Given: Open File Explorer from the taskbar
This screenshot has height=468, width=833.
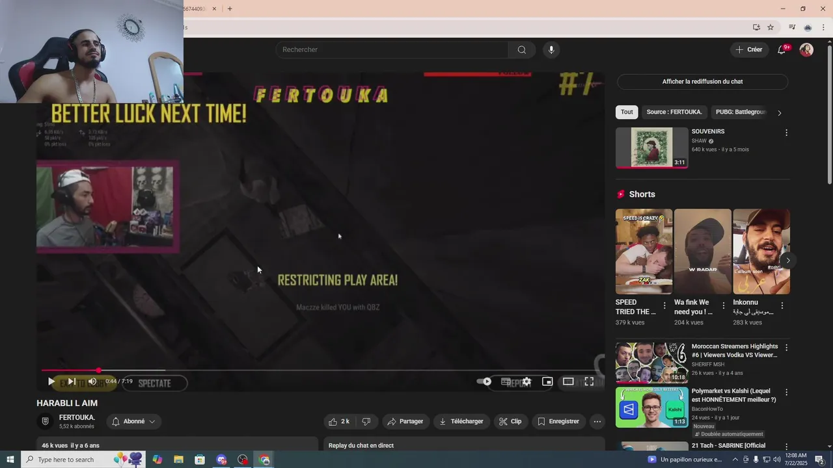Looking at the screenshot, I should coord(178,460).
